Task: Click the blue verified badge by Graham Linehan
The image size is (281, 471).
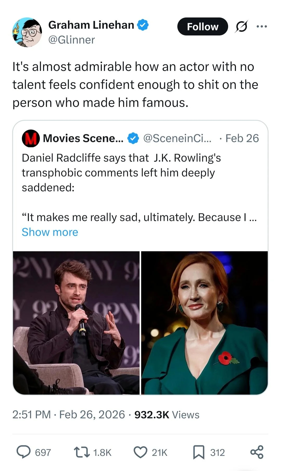Action: 143,25
